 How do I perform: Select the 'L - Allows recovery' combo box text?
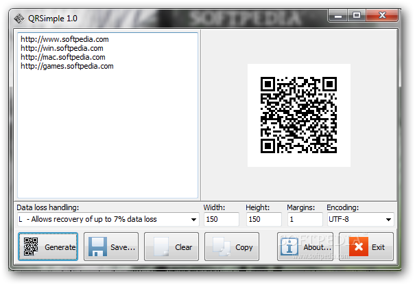88,219
